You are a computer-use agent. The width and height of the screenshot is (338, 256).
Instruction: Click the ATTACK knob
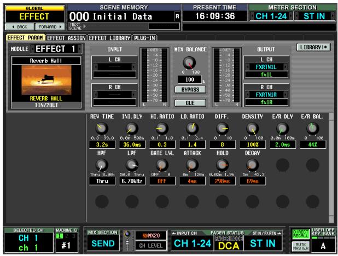click(192, 165)
